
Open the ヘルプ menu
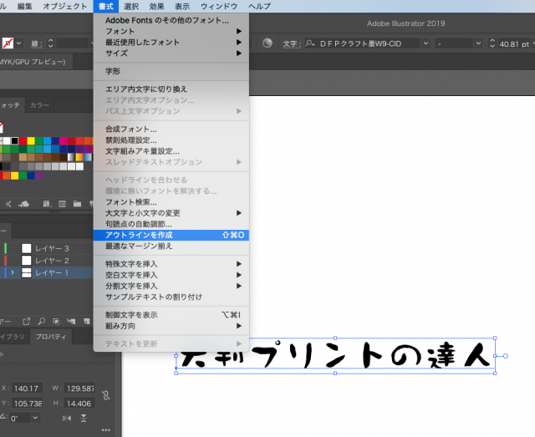(x=259, y=6)
